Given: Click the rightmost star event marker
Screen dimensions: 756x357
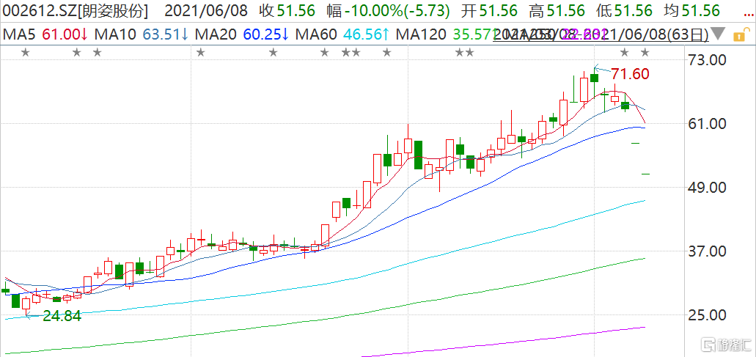Looking at the screenshot, I should coord(645,52).
